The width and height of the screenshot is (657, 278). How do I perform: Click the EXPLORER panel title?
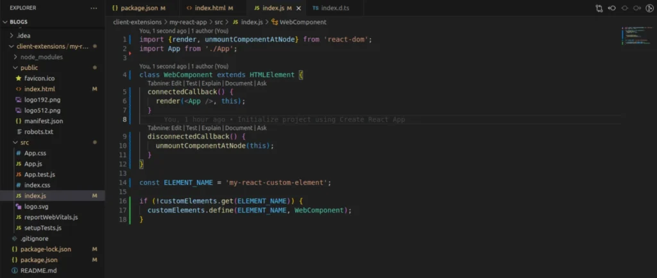pyautogui.click(x=22, y=8)
